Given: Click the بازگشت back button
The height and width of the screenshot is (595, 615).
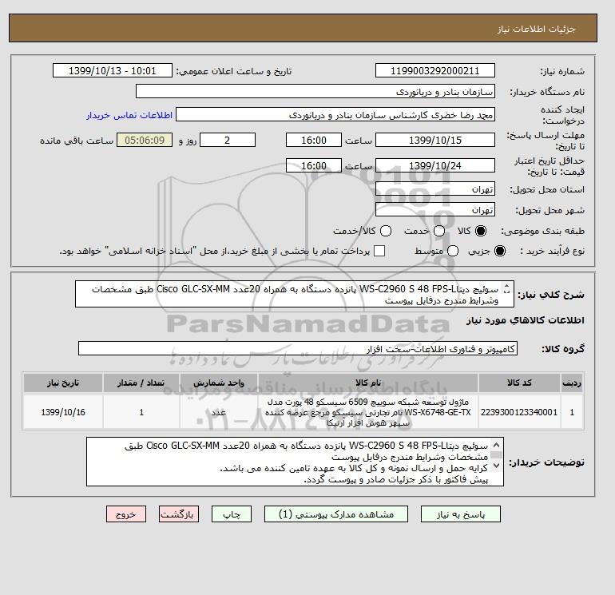Looking at the screenshot, I should pyautogui.click(x=179, y=514).
